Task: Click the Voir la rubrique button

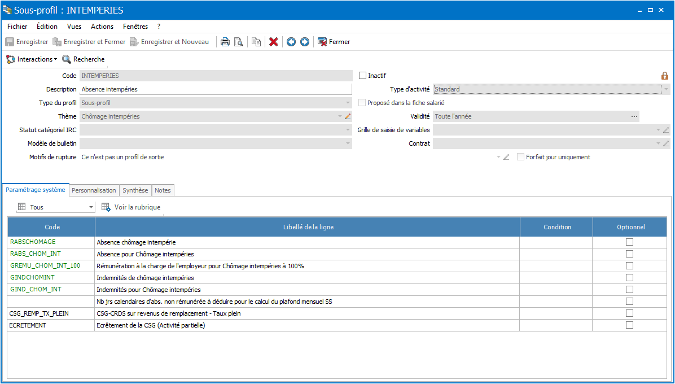Action: tap(131, 207)
